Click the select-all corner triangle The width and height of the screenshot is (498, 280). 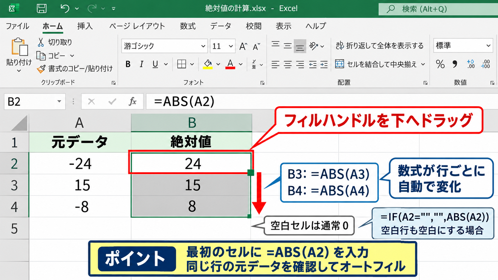tap(19, 123)
